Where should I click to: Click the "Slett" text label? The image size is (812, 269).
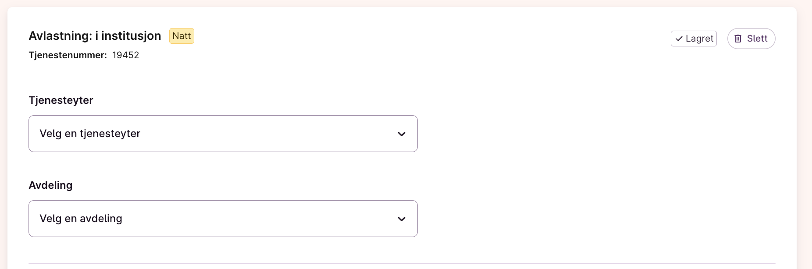757,39
